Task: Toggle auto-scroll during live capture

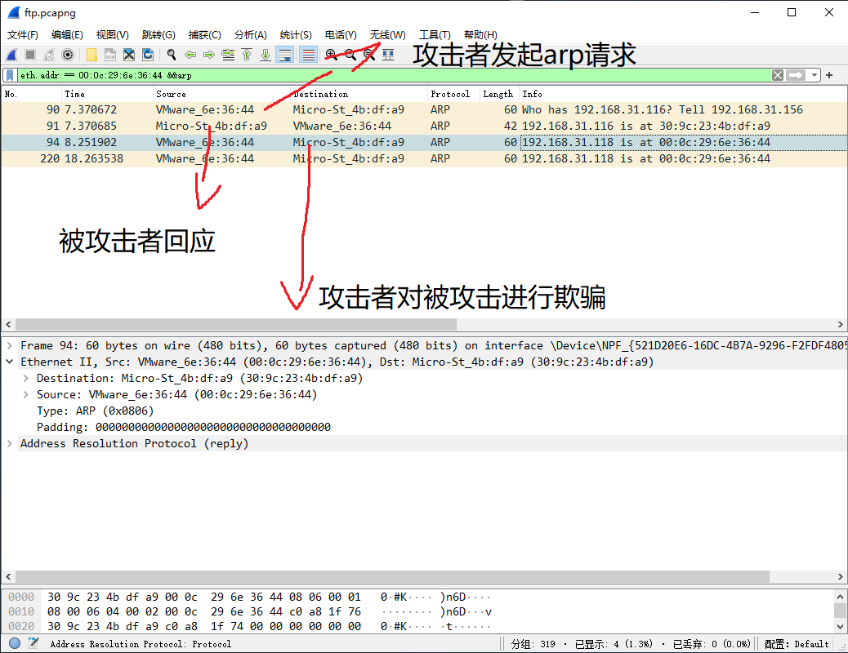Action: tap(285, 55)
